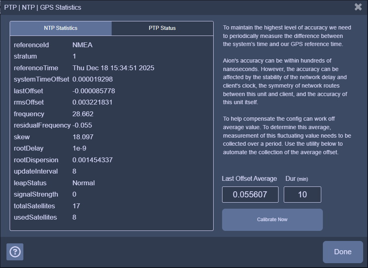Click the lastOffset value -0.000085778
Viewport: 368px width, 268px height.
tap(94, 91)
